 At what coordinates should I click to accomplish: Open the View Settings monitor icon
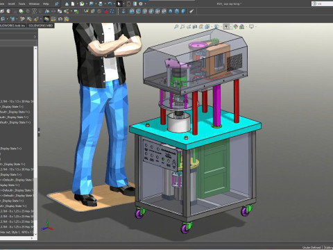coord(251,26)
